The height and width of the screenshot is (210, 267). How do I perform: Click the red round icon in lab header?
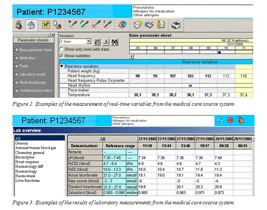tap(230, 120)
